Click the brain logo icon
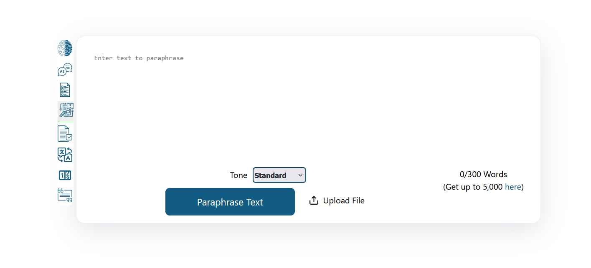The image size is (591, 268). coord(65,48)
